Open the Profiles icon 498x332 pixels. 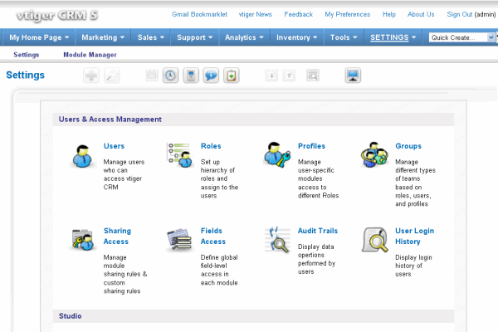277,155
